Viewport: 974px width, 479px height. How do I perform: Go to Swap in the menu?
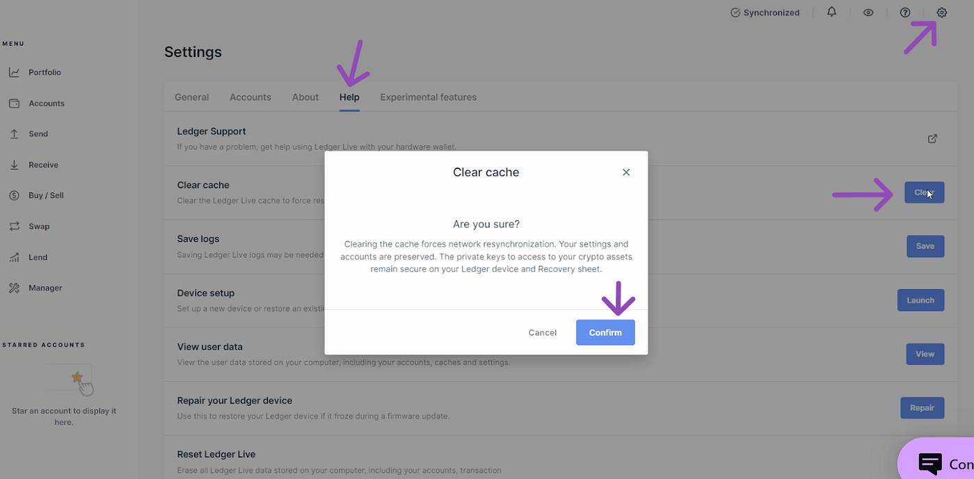point(38,227)
